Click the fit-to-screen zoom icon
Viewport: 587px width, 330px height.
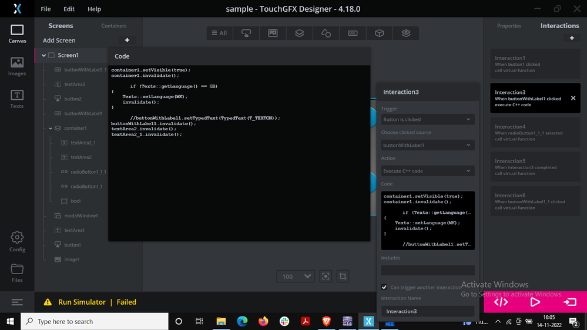click(326, 277)
